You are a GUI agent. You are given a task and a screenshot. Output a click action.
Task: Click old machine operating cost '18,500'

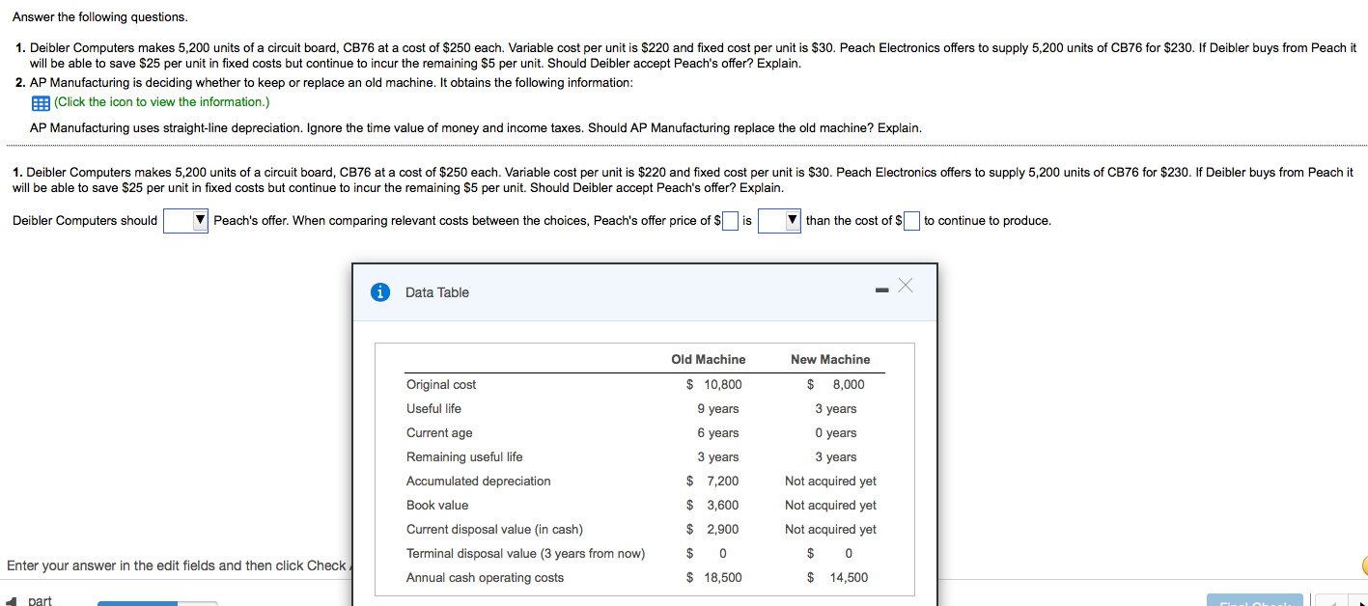(x=723, y=577)
